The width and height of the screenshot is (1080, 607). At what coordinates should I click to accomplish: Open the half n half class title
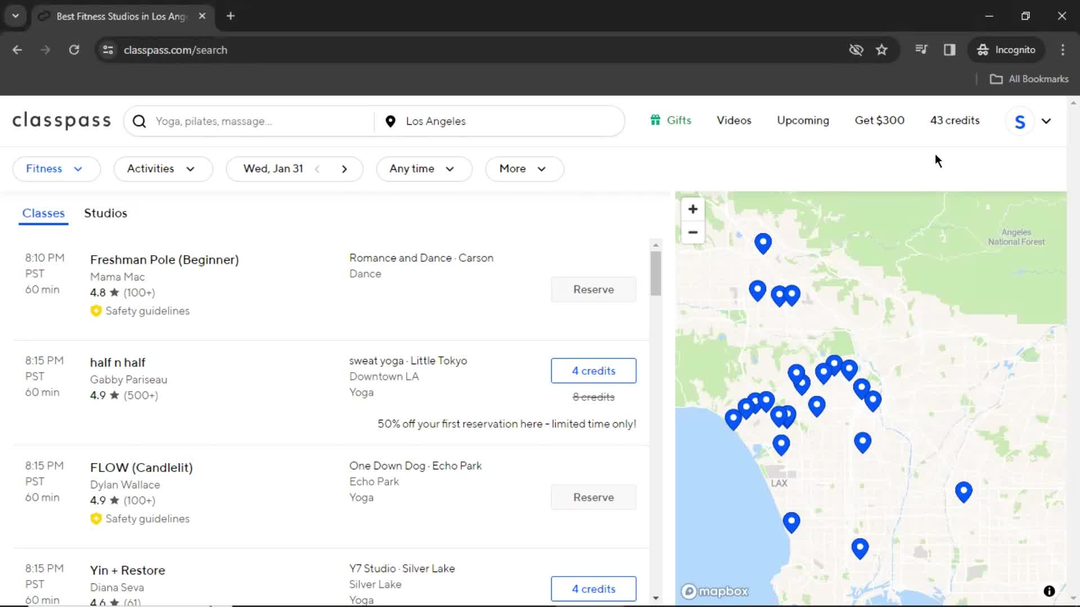[x=118, y=363]
